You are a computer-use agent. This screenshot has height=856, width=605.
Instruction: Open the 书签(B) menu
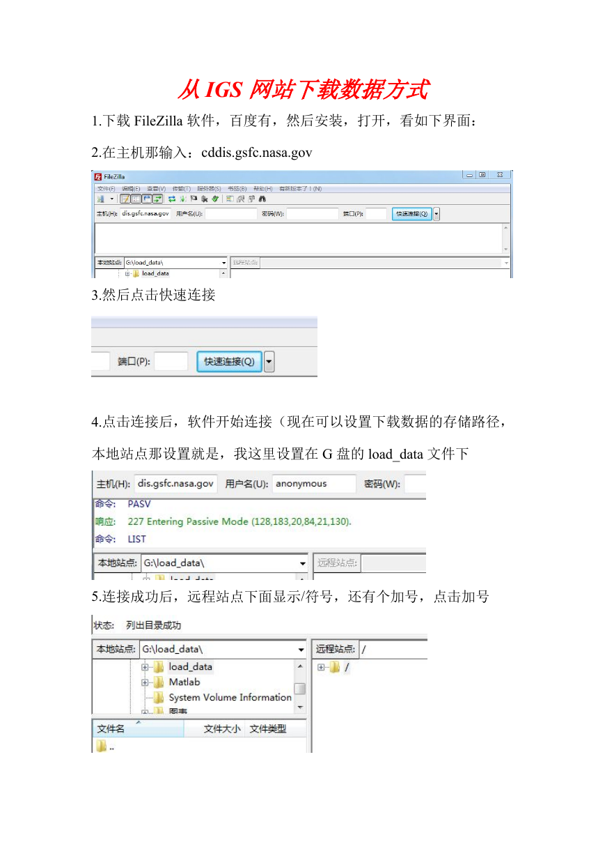pyautogui.click(x=237, y=188)
